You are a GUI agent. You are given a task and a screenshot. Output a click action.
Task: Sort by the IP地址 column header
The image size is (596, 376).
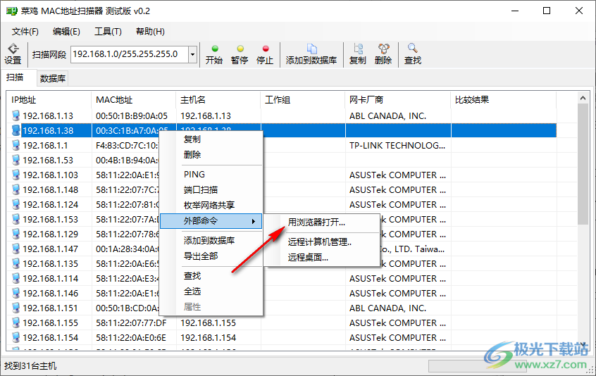point(49,99)
